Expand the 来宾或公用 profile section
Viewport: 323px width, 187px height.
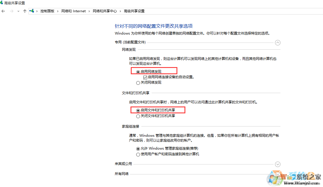point(277,164)
